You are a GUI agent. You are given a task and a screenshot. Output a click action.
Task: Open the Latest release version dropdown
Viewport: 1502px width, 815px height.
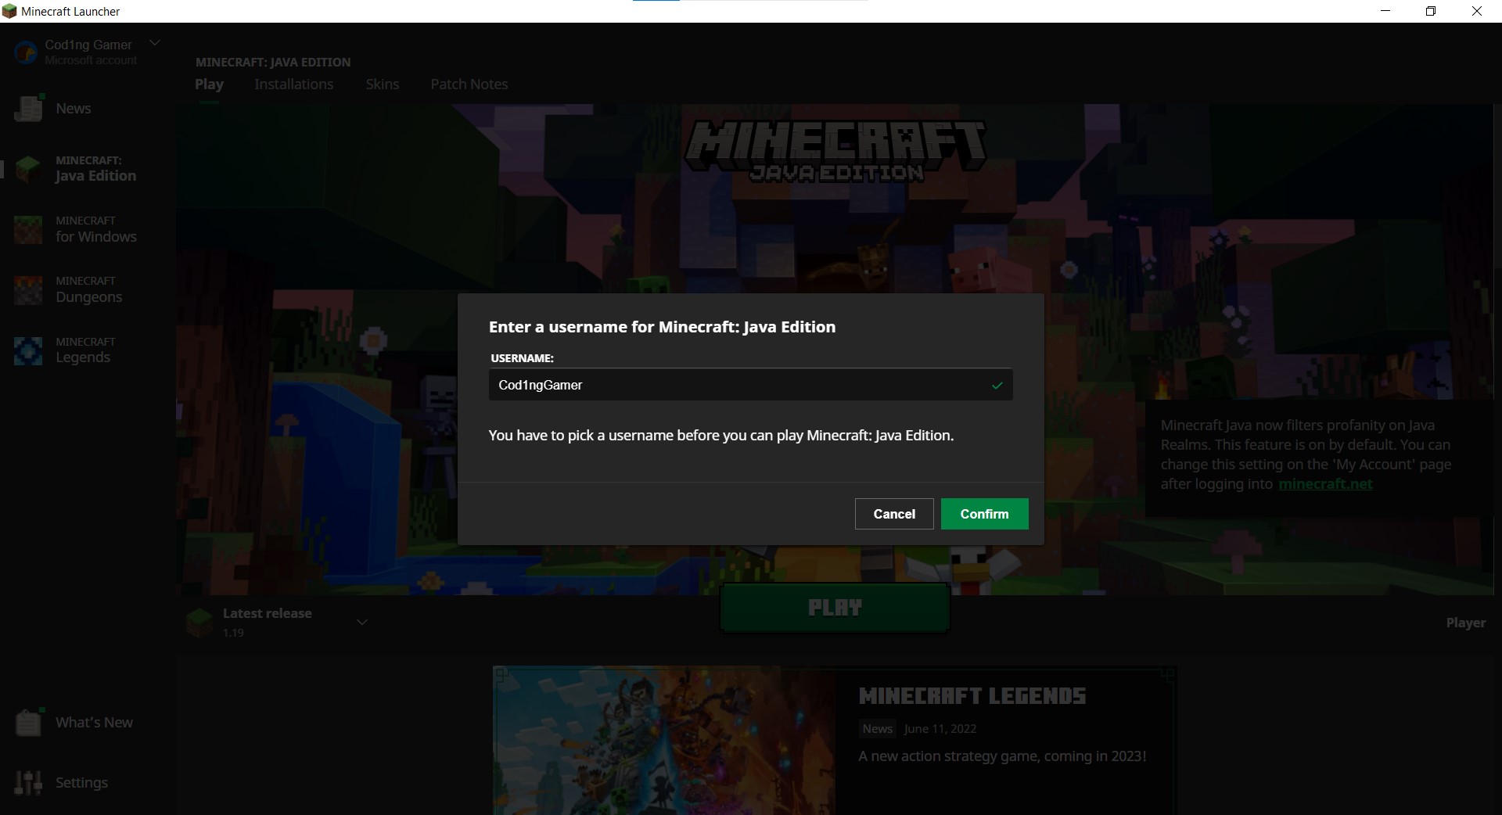point(362,623)
